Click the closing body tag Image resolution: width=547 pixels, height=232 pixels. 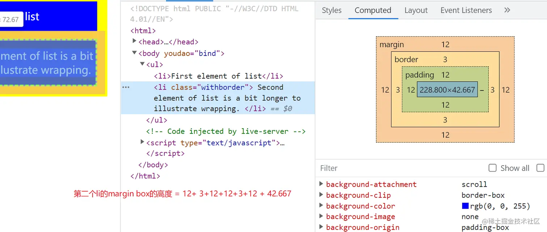[x=153, y=165]
